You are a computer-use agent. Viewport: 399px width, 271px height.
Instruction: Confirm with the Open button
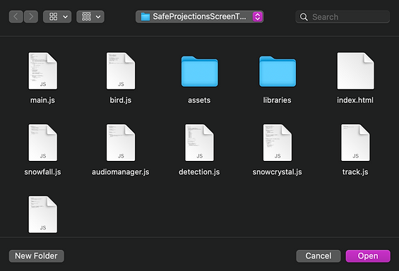pos(368,256)
